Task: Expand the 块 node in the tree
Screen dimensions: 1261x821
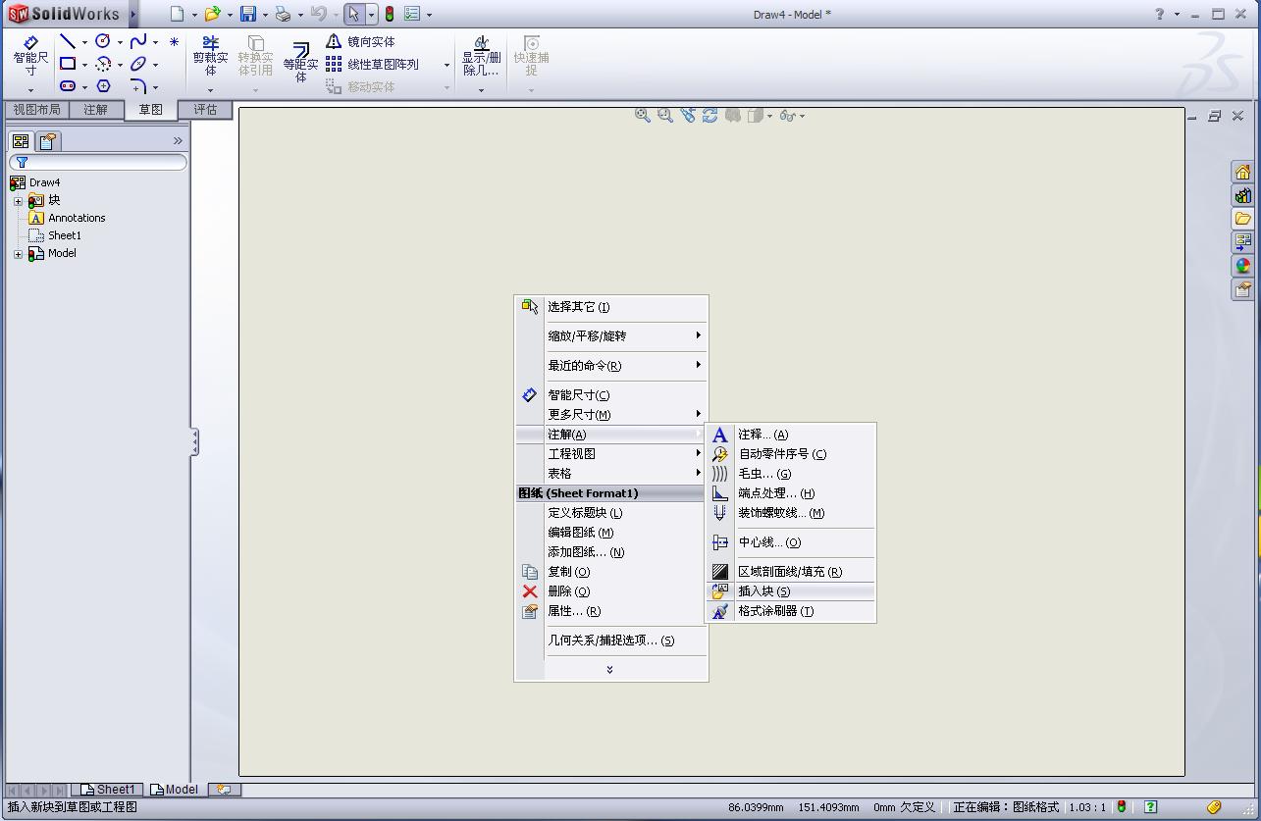Action: [x=18, y=200]
